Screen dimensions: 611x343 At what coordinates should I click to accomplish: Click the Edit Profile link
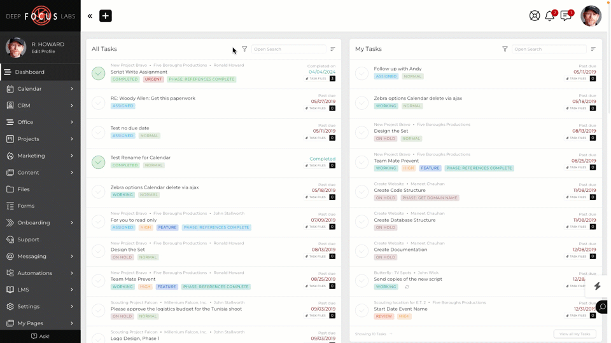(43, 51)
